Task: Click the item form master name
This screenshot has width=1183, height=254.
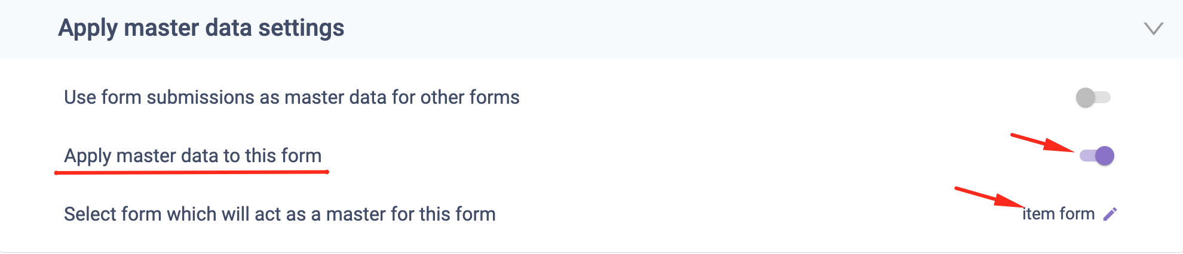Action: coord(1058,214)
